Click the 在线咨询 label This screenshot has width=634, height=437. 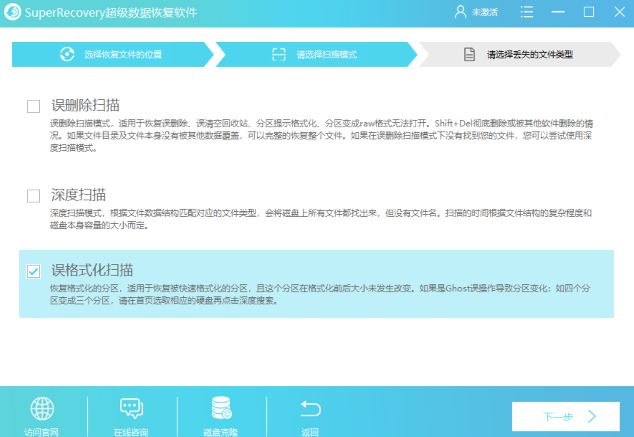tap(131, 432)
